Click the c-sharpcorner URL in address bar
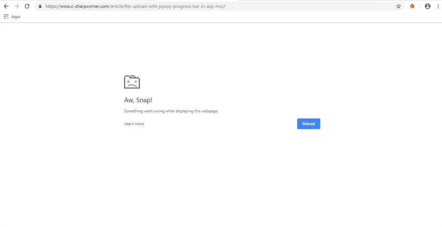Screen dimensions: 442x227 pyautogui.click(x=135, y=6)
